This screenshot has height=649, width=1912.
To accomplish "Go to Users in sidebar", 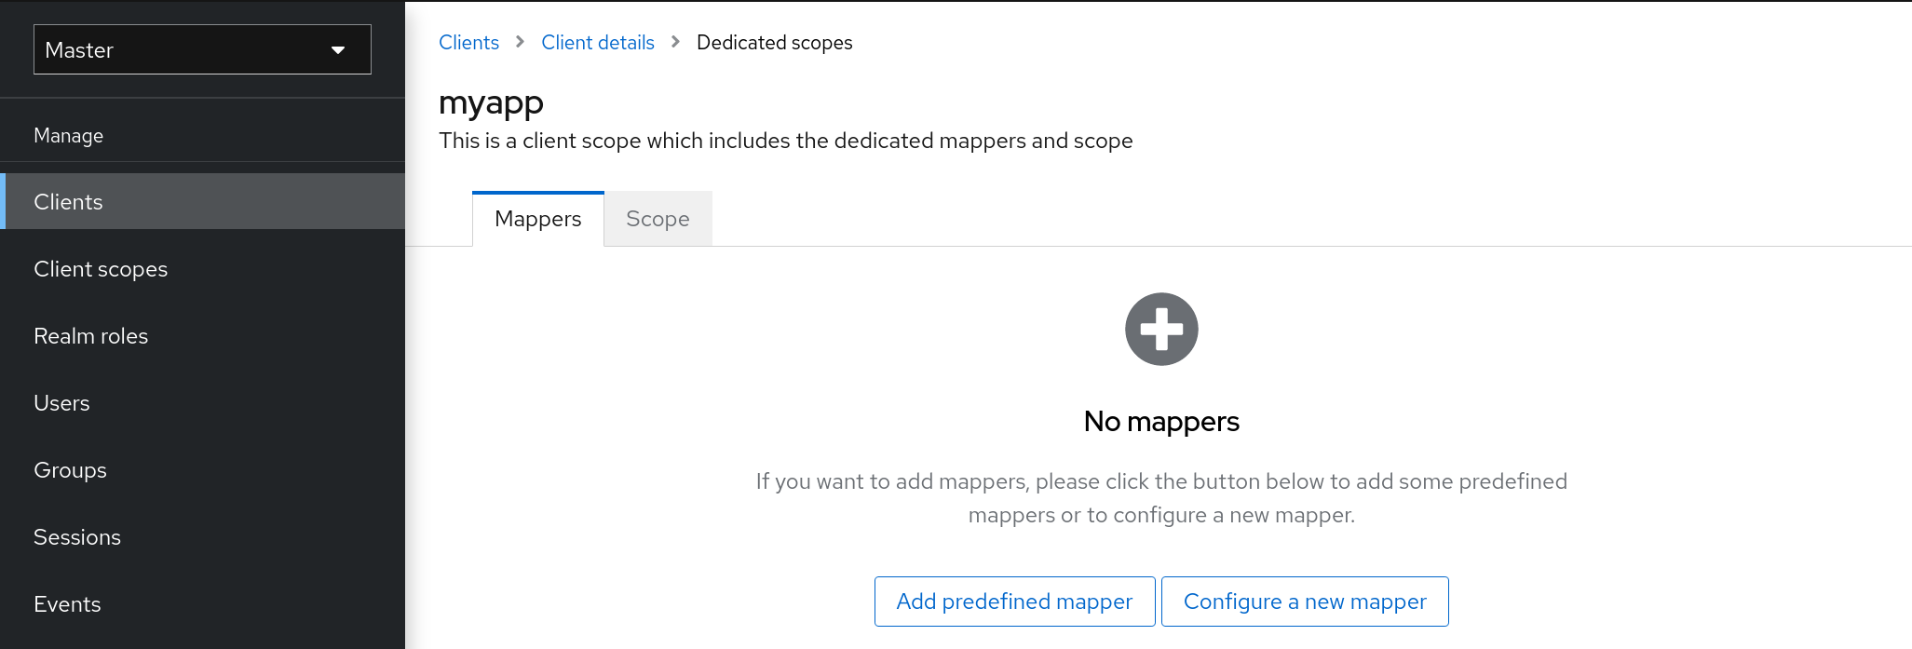I will click(x=61, y=403).
